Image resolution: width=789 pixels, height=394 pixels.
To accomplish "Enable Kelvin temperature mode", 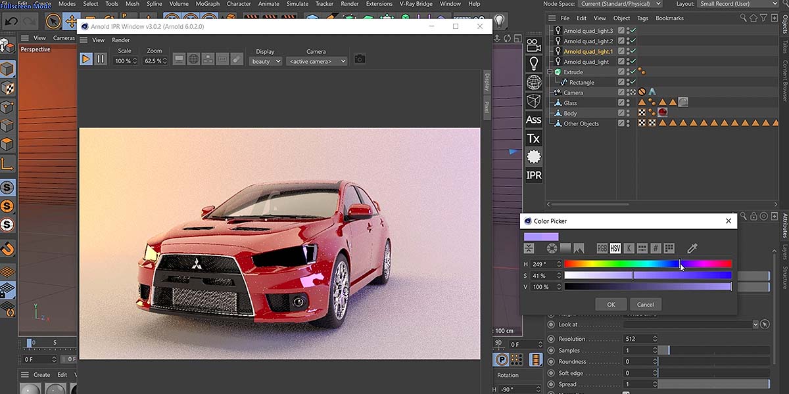I will pyautogui.click(x=629, y=248).
